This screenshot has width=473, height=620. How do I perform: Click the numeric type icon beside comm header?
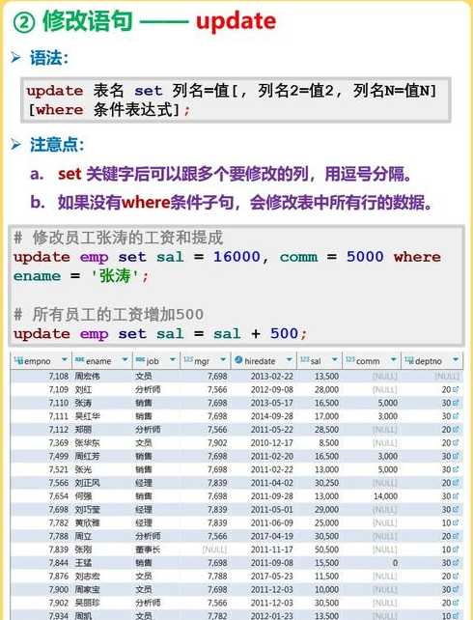click(x=350, y=360)
